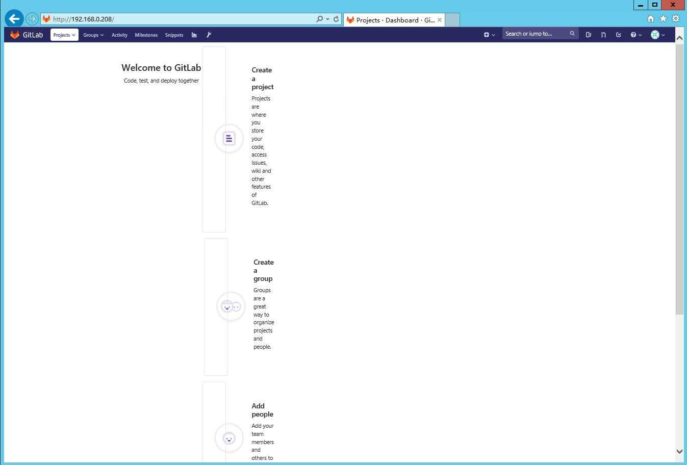Open the new item plus dropdown
The height and width of the screenshot is (465, 687).
point(489,35)
